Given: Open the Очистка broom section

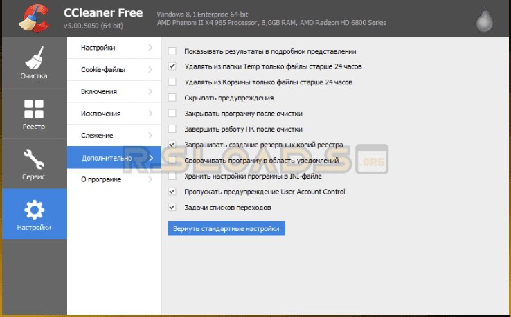Looking at the screenshot, I should pos(34,63).
